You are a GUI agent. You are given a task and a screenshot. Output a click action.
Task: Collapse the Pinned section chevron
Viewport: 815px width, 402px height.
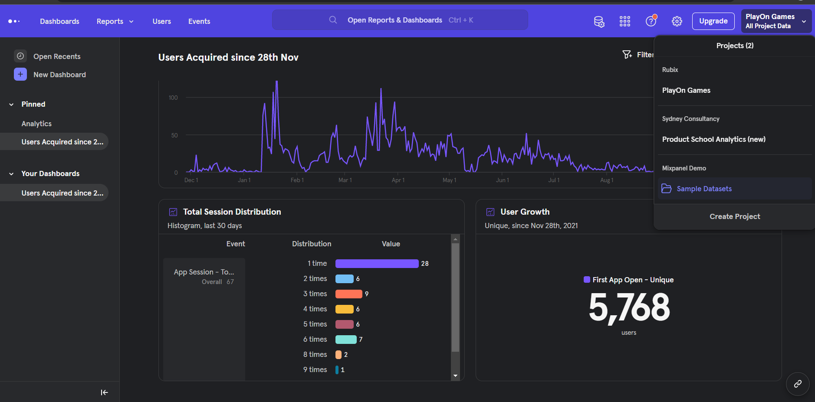(11, 104)
